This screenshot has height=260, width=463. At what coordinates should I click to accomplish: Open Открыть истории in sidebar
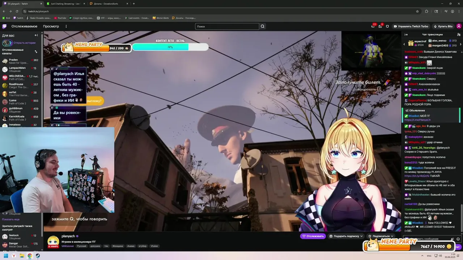(25, 43)
